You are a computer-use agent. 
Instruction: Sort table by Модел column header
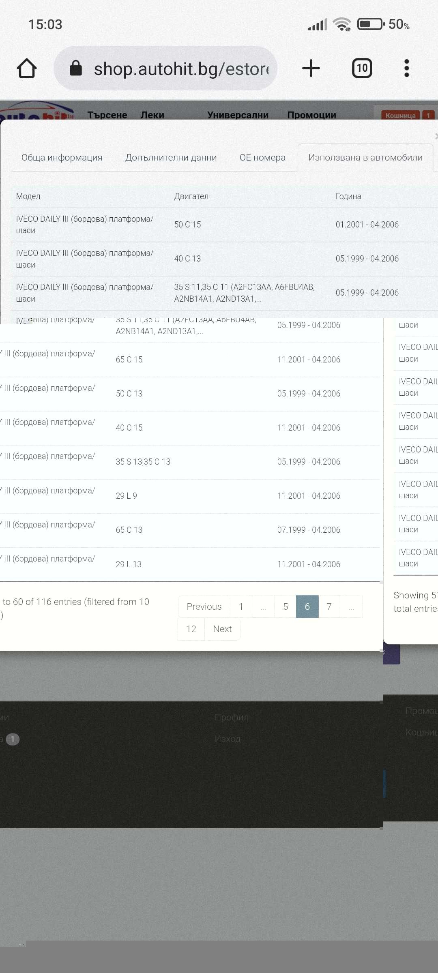click(x=28, y=196)
